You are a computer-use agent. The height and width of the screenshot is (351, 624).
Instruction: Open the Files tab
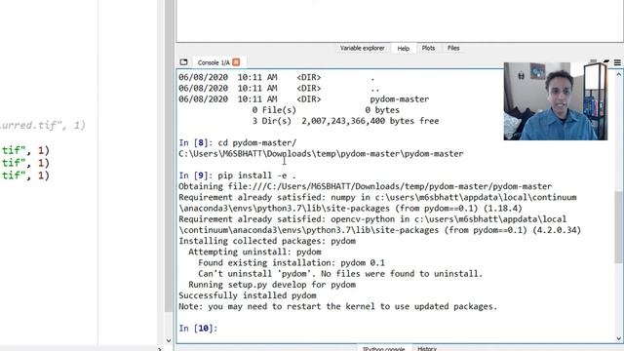[453, 48]
